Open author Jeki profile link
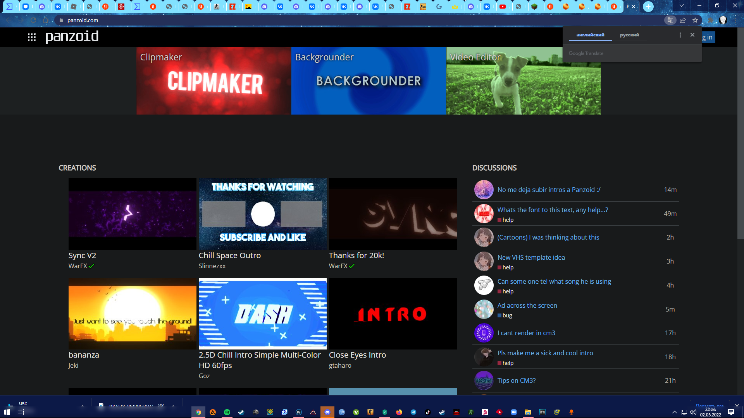 click(73, 365)
